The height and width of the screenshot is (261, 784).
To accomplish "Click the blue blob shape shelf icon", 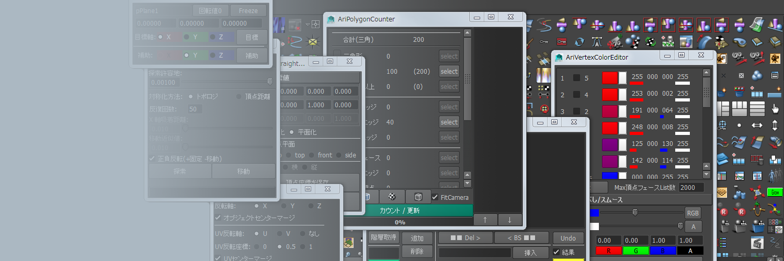I will (740, 41).
